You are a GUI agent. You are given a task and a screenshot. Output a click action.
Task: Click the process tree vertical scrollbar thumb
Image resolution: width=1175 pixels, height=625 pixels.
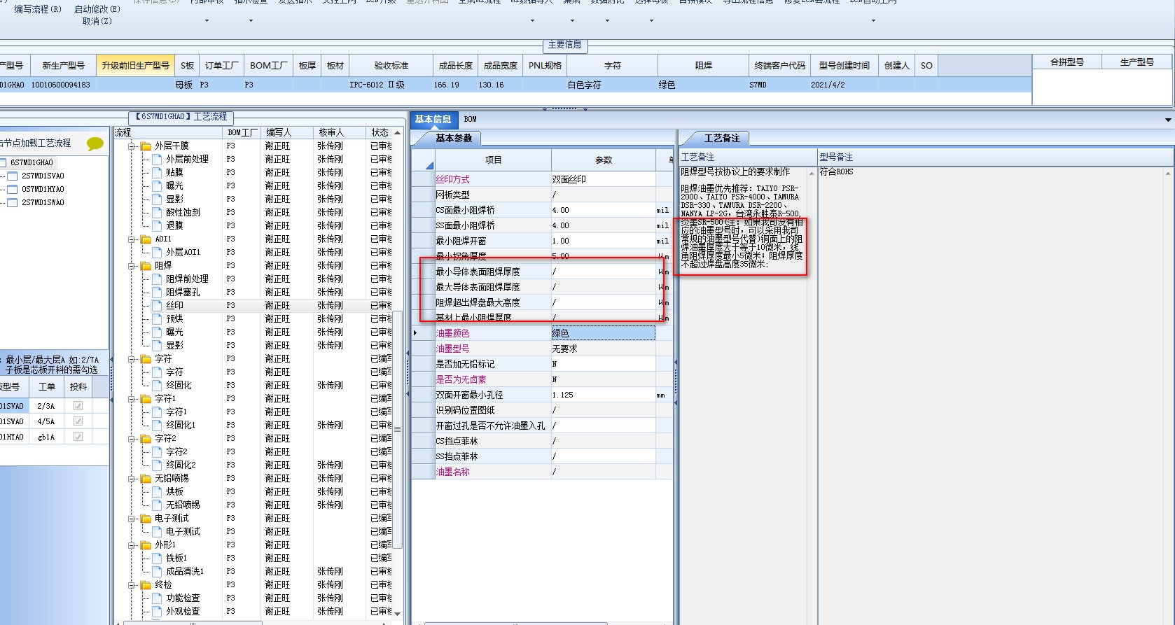[397, 429]
